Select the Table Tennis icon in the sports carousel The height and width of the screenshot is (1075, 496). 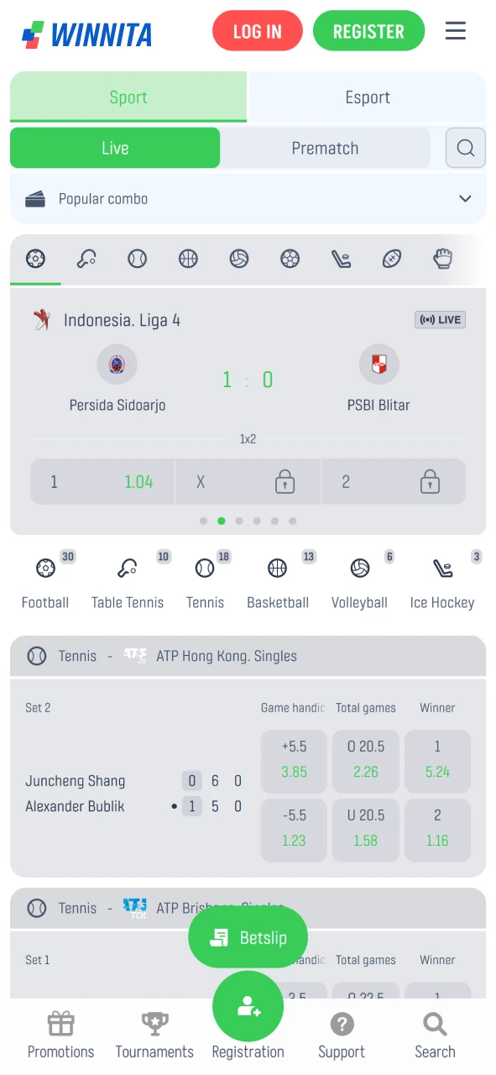(x=86, y=259)
